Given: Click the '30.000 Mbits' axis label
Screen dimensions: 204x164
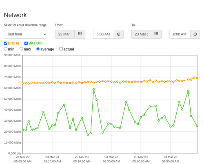Looking at the screenshot, I should coord(13,121).
